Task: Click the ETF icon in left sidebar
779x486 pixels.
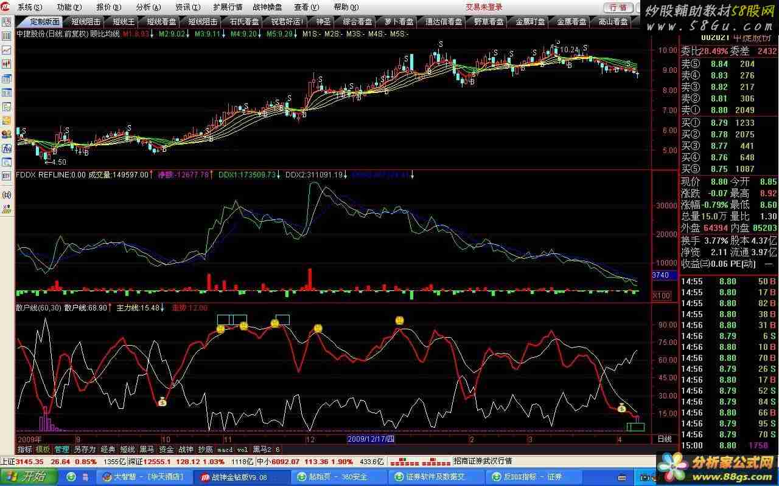Action: point(7,176)
